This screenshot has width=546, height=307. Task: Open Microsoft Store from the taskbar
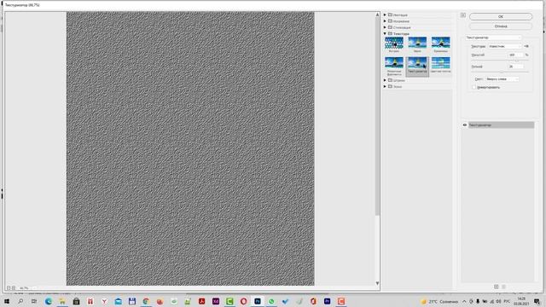(76, 301)
